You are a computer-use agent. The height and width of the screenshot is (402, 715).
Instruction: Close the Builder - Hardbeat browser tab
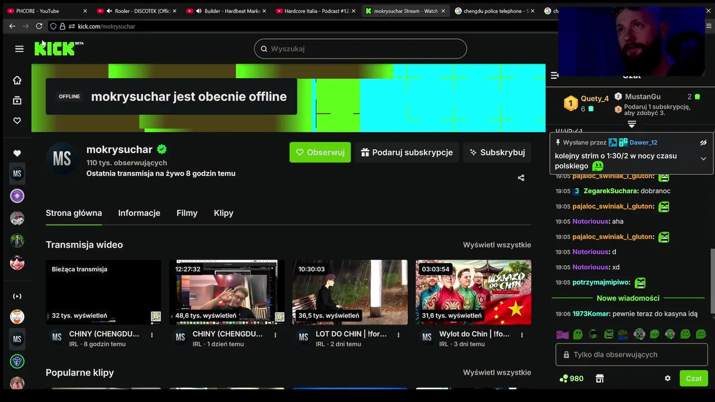click(x=264, y=11)
